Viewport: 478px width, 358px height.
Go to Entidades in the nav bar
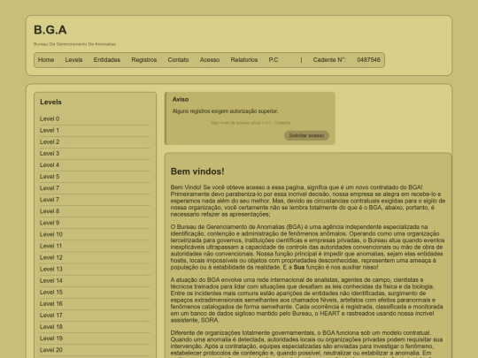[x=107, y=60]
